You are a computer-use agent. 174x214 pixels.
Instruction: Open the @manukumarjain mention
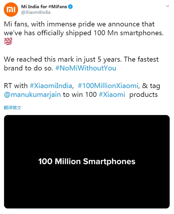[x=32, y=95]
